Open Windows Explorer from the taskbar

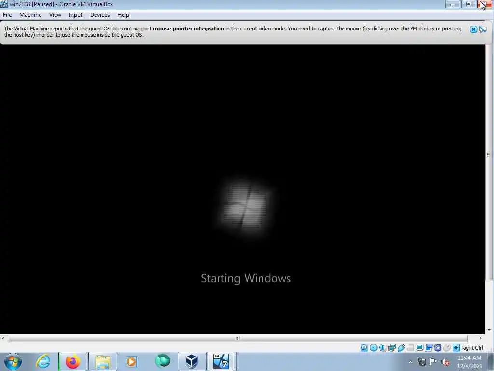coord(103,361)
